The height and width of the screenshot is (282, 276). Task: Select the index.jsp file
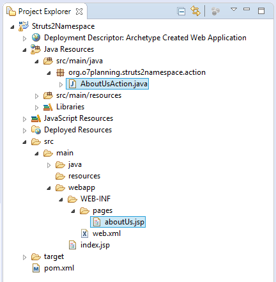point(95,245)
